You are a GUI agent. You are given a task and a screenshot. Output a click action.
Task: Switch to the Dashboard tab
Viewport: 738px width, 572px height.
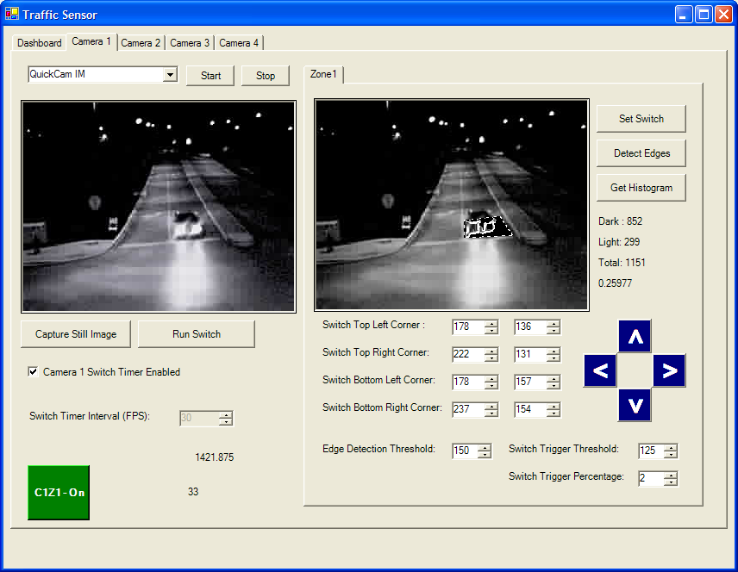40,43
